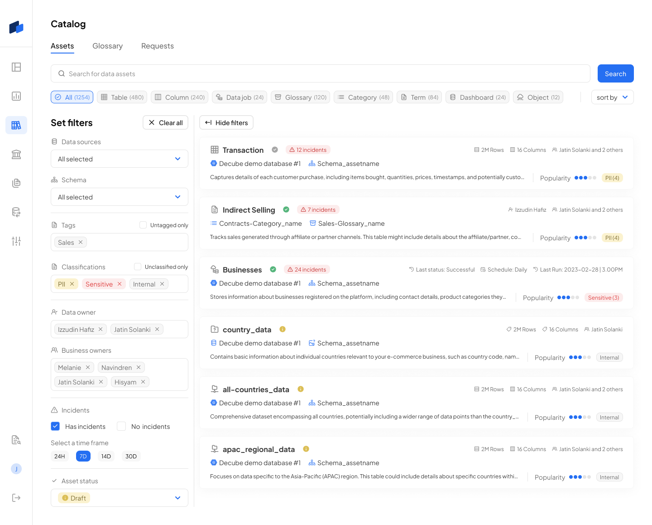Image resolution: width=652 pixels, height=525 pixels.
Task: Click the logout sidebar icon
Action: [x=16, y=498]
